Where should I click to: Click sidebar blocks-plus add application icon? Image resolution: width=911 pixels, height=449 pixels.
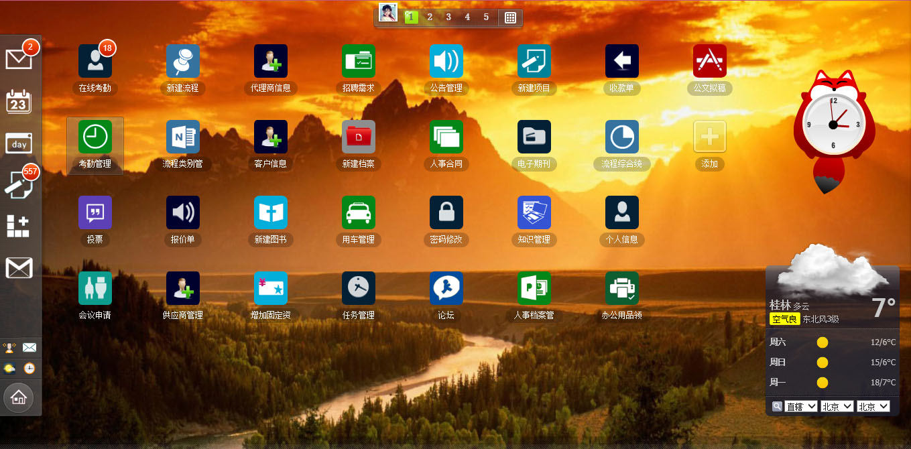pyautogui.click(x=19, y=227)
